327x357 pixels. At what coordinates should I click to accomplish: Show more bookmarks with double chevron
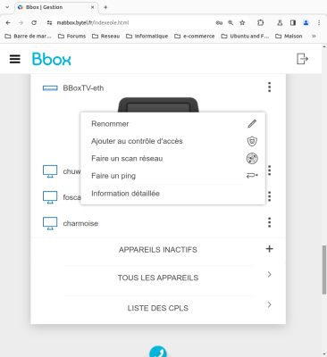[314, 36]
